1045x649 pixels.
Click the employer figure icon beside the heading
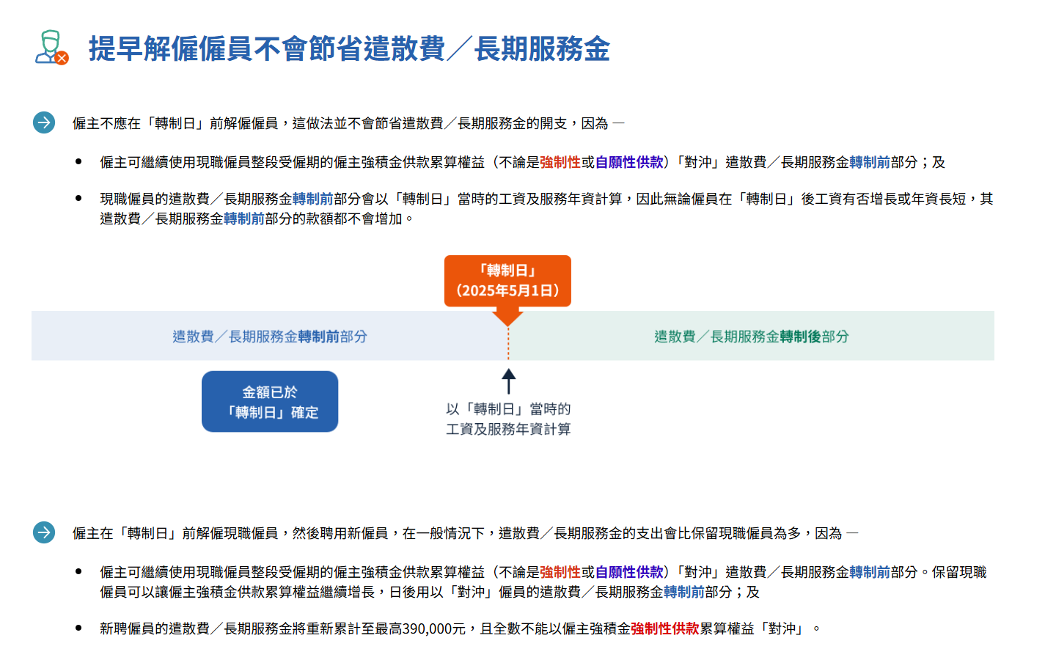click(x=51, y=48)
